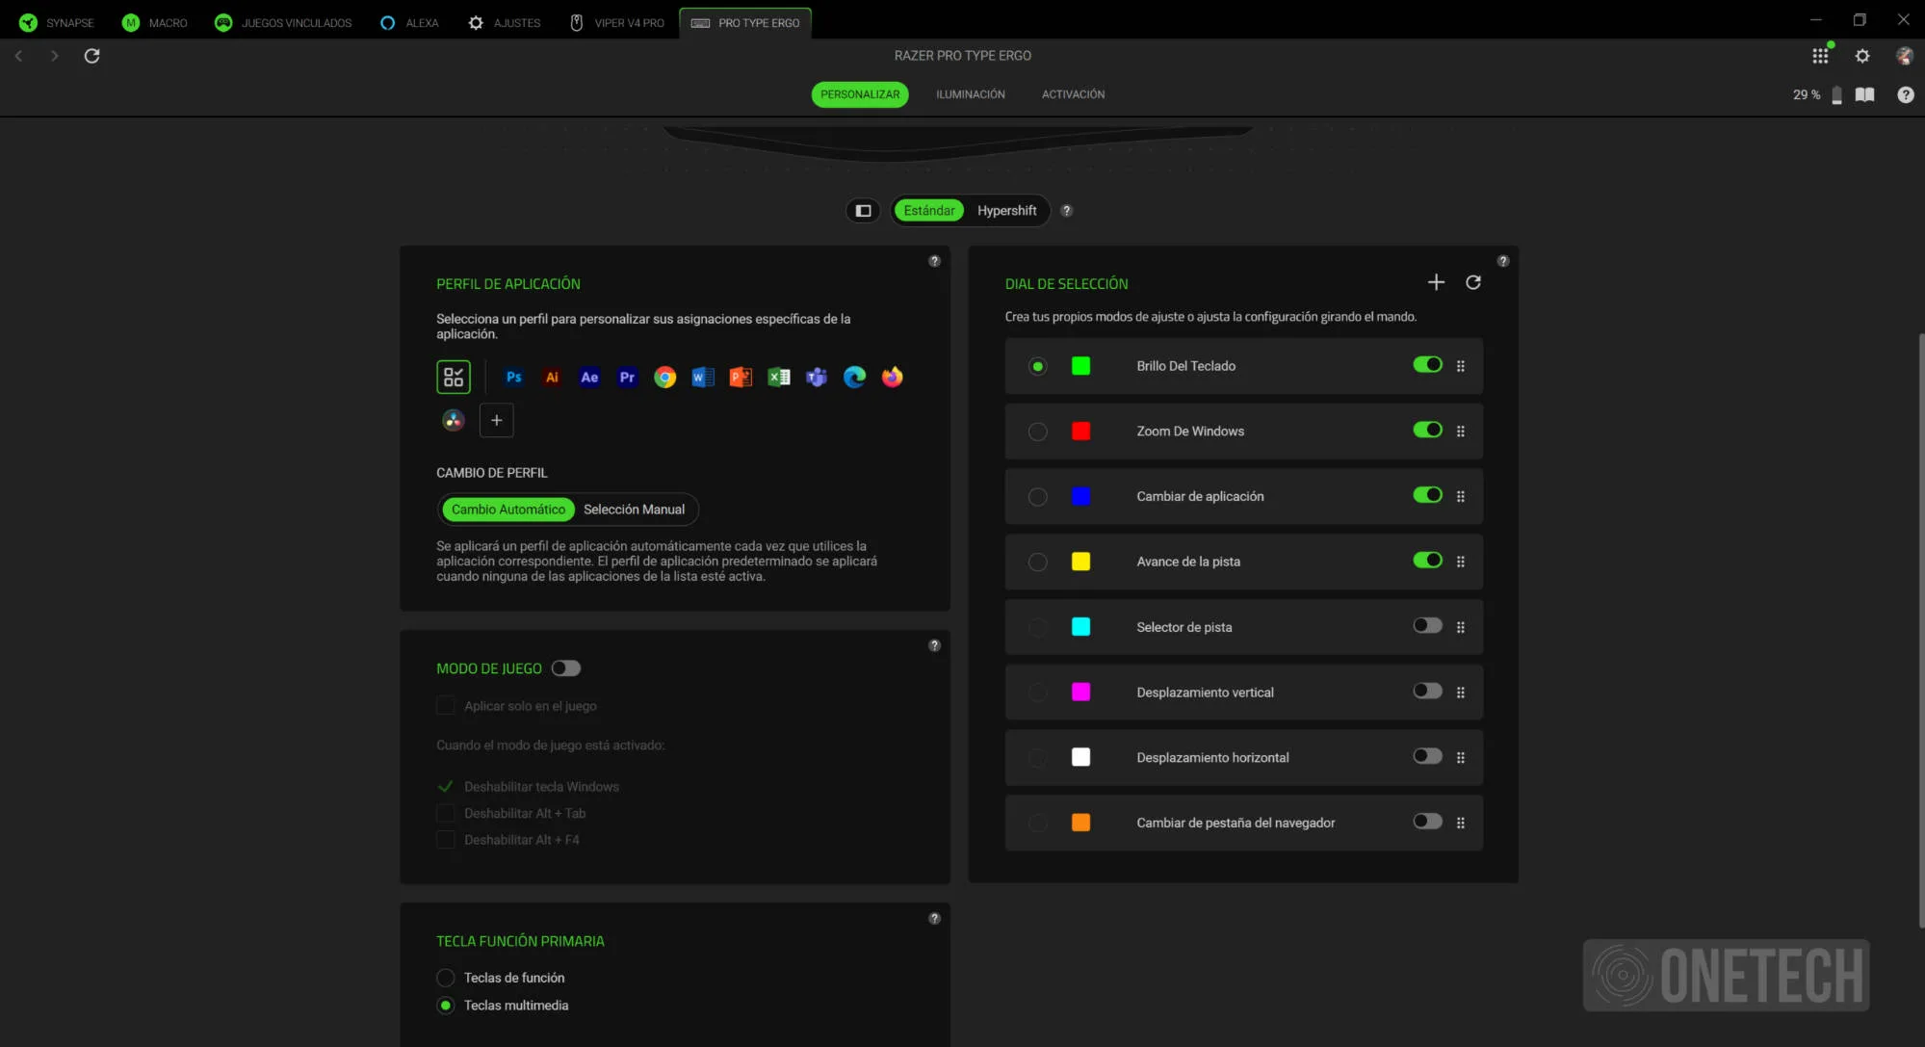The image size is (1925, 1047).
Task: Select the Illustrator application profile
Action: [x=552, y=378]
